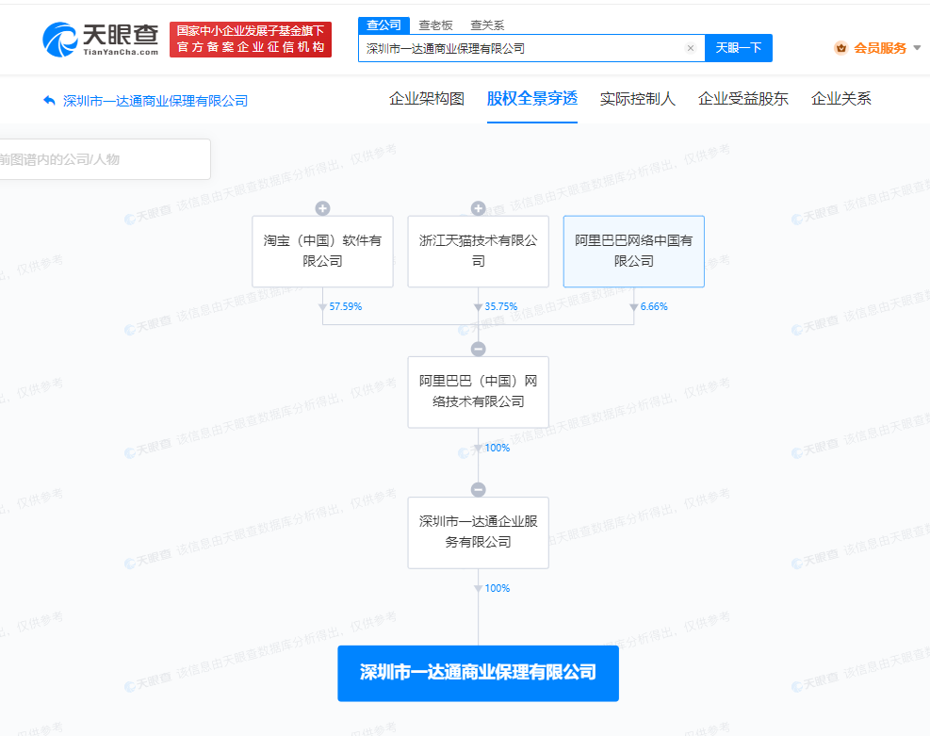This screenshot has height=736, width=930.
Task: Switch to the 企业受益股东 tab
Action: pyautogui.click(x=743, y=98)
